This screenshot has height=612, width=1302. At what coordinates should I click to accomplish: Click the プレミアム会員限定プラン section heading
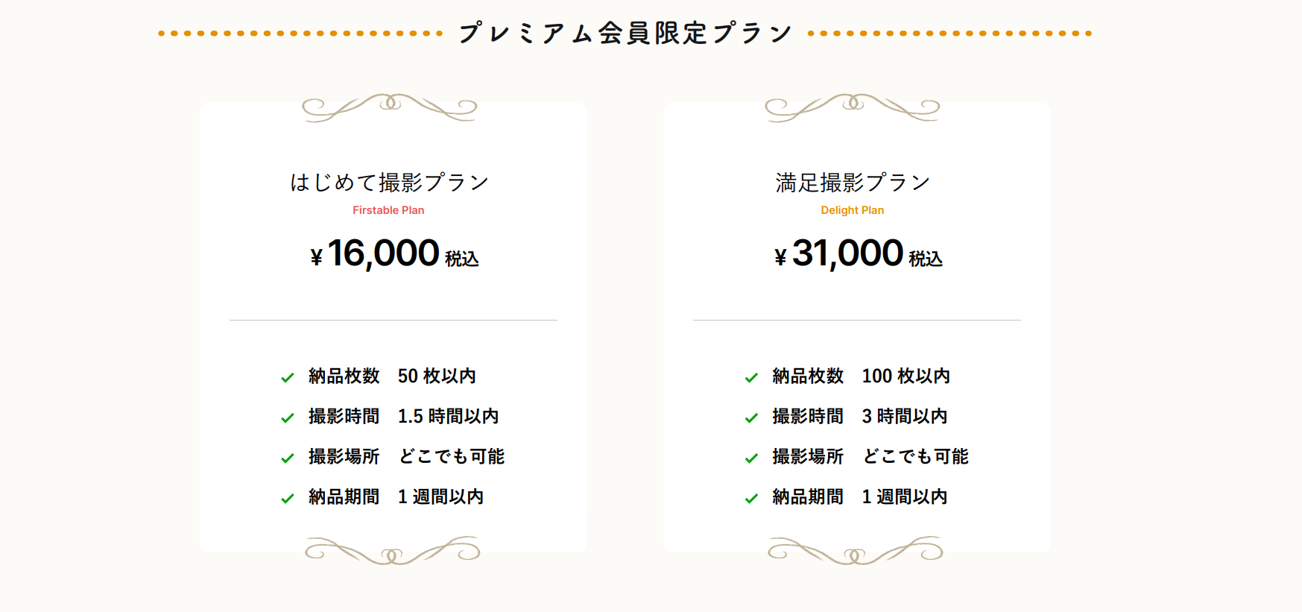pos(625,34)
